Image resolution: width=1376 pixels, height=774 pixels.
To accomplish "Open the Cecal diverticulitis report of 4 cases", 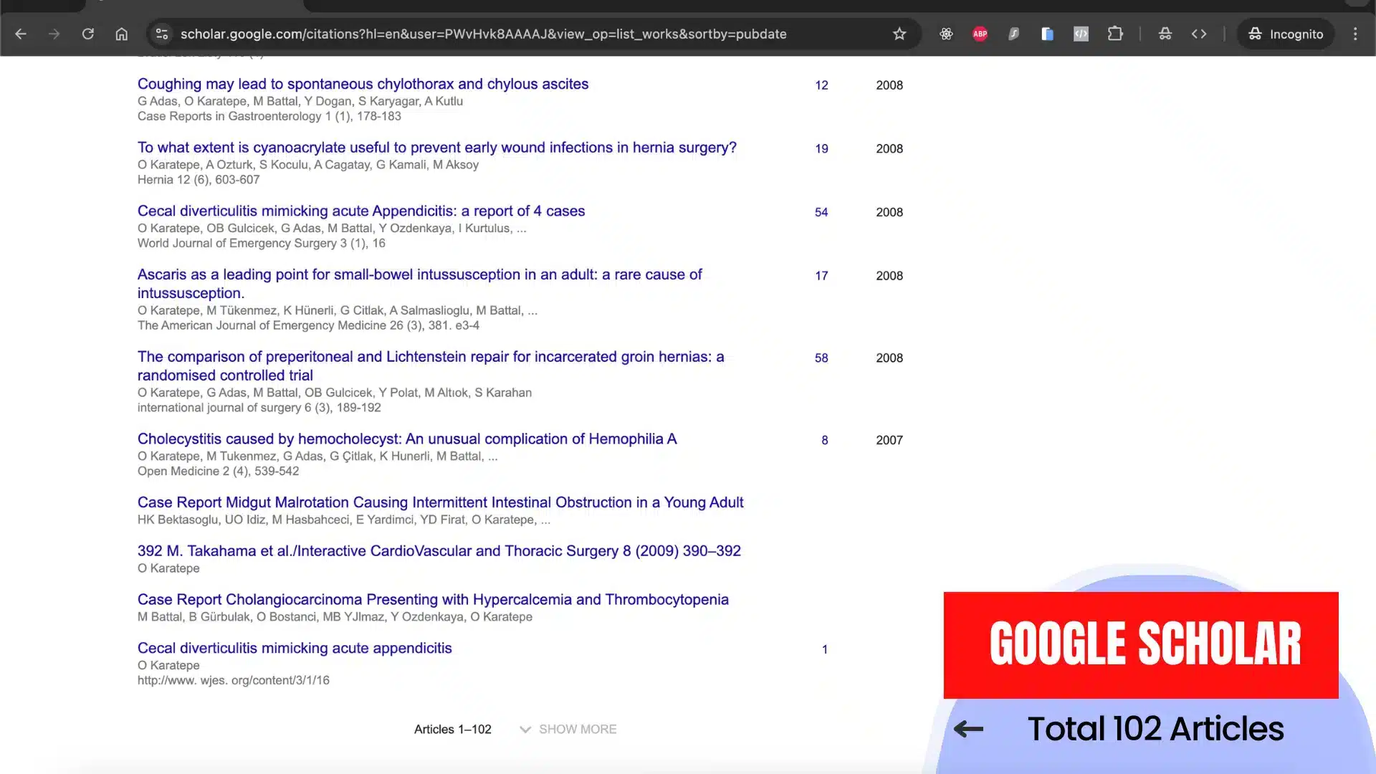I will tap(361, 211).
